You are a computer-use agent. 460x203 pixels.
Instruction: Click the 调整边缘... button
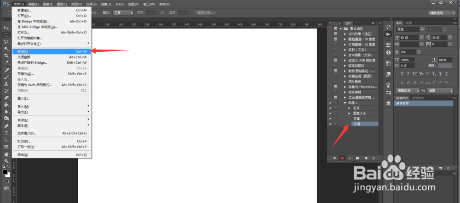tap(205, 13)
